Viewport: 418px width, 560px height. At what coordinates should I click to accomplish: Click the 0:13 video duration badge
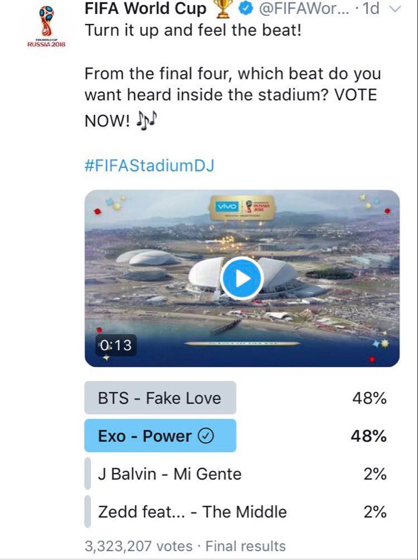point(115,345)
